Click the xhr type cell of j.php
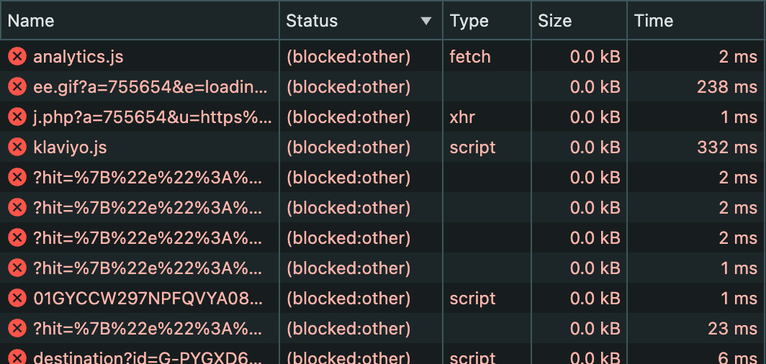Image resolution: width=766 pixels, height=364 pixels. tap(461, 117)
